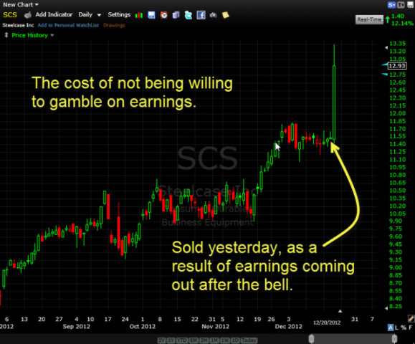Click the 12.14% percent change value
This screenshot has width=415, height=344.
402,23
